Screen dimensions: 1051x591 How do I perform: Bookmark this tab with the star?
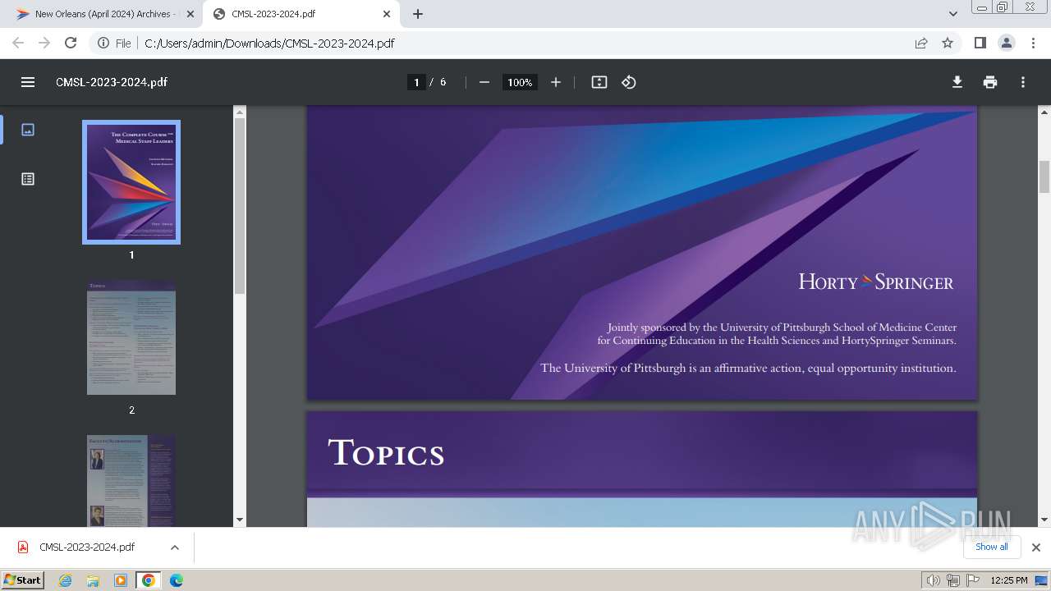[x=948, y=43]
